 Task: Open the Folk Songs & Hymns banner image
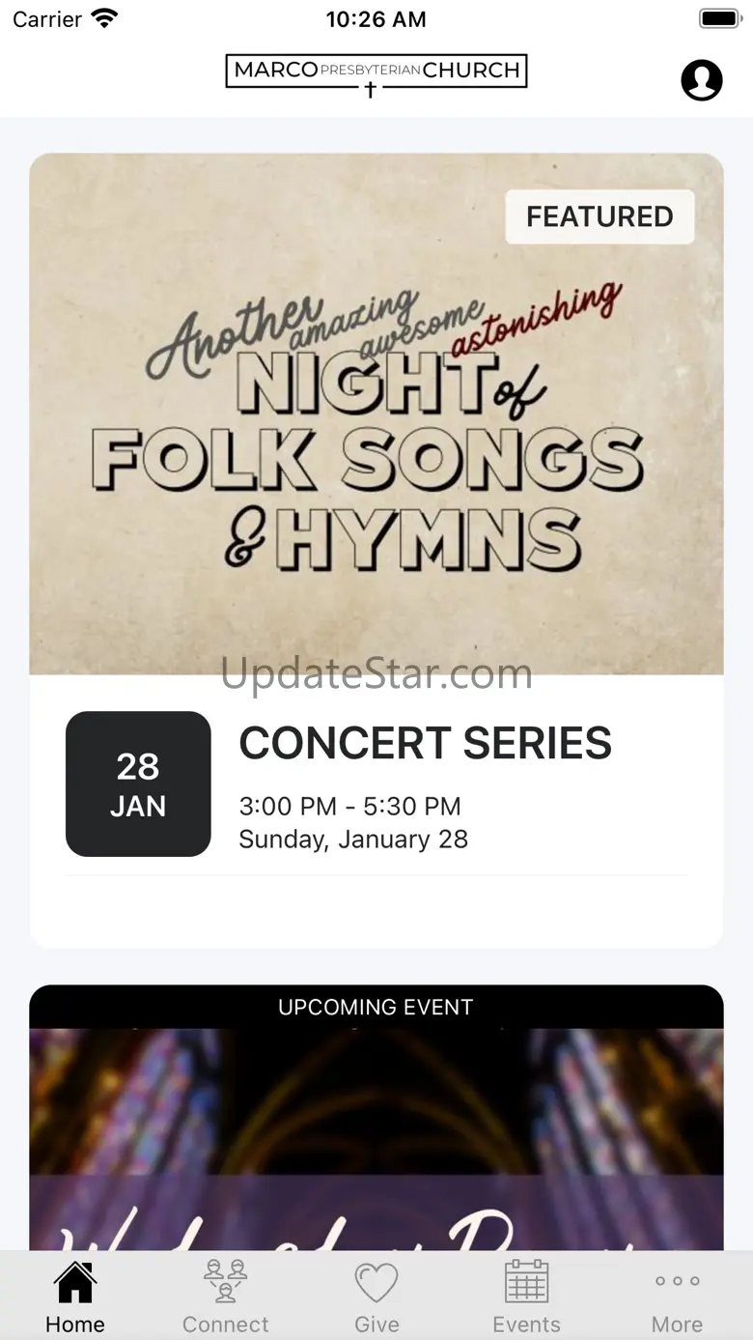coord(376,435)
